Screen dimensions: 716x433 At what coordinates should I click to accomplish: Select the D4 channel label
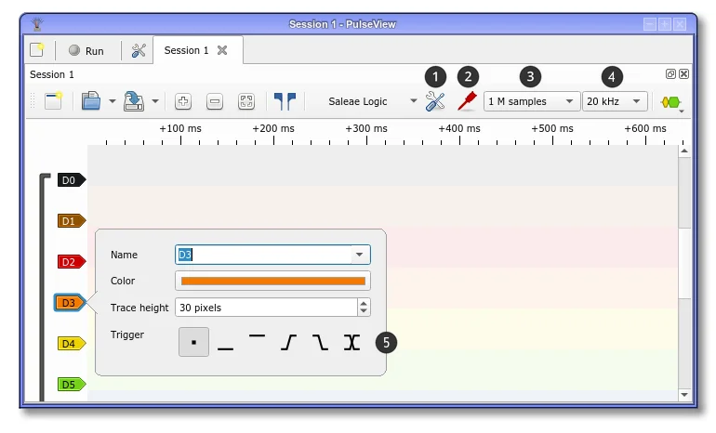[x=72, y=344]
